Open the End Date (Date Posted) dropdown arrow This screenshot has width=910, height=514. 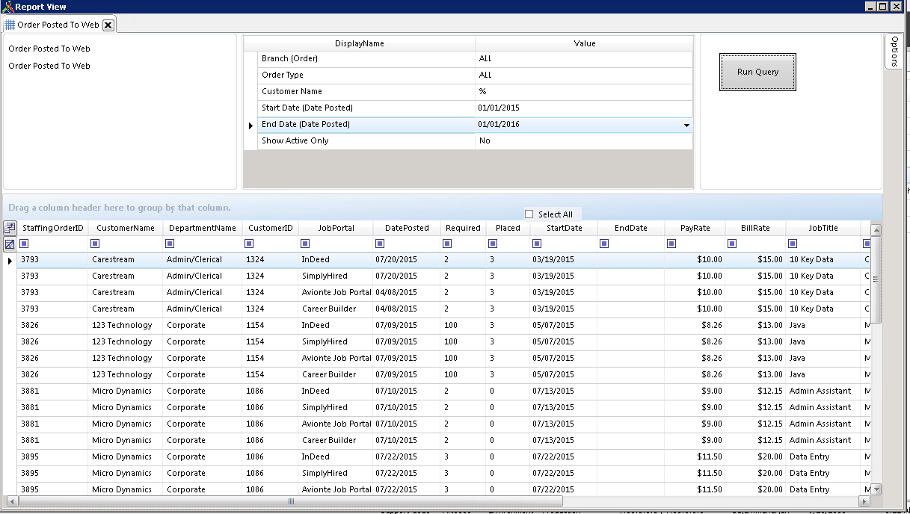686,125
